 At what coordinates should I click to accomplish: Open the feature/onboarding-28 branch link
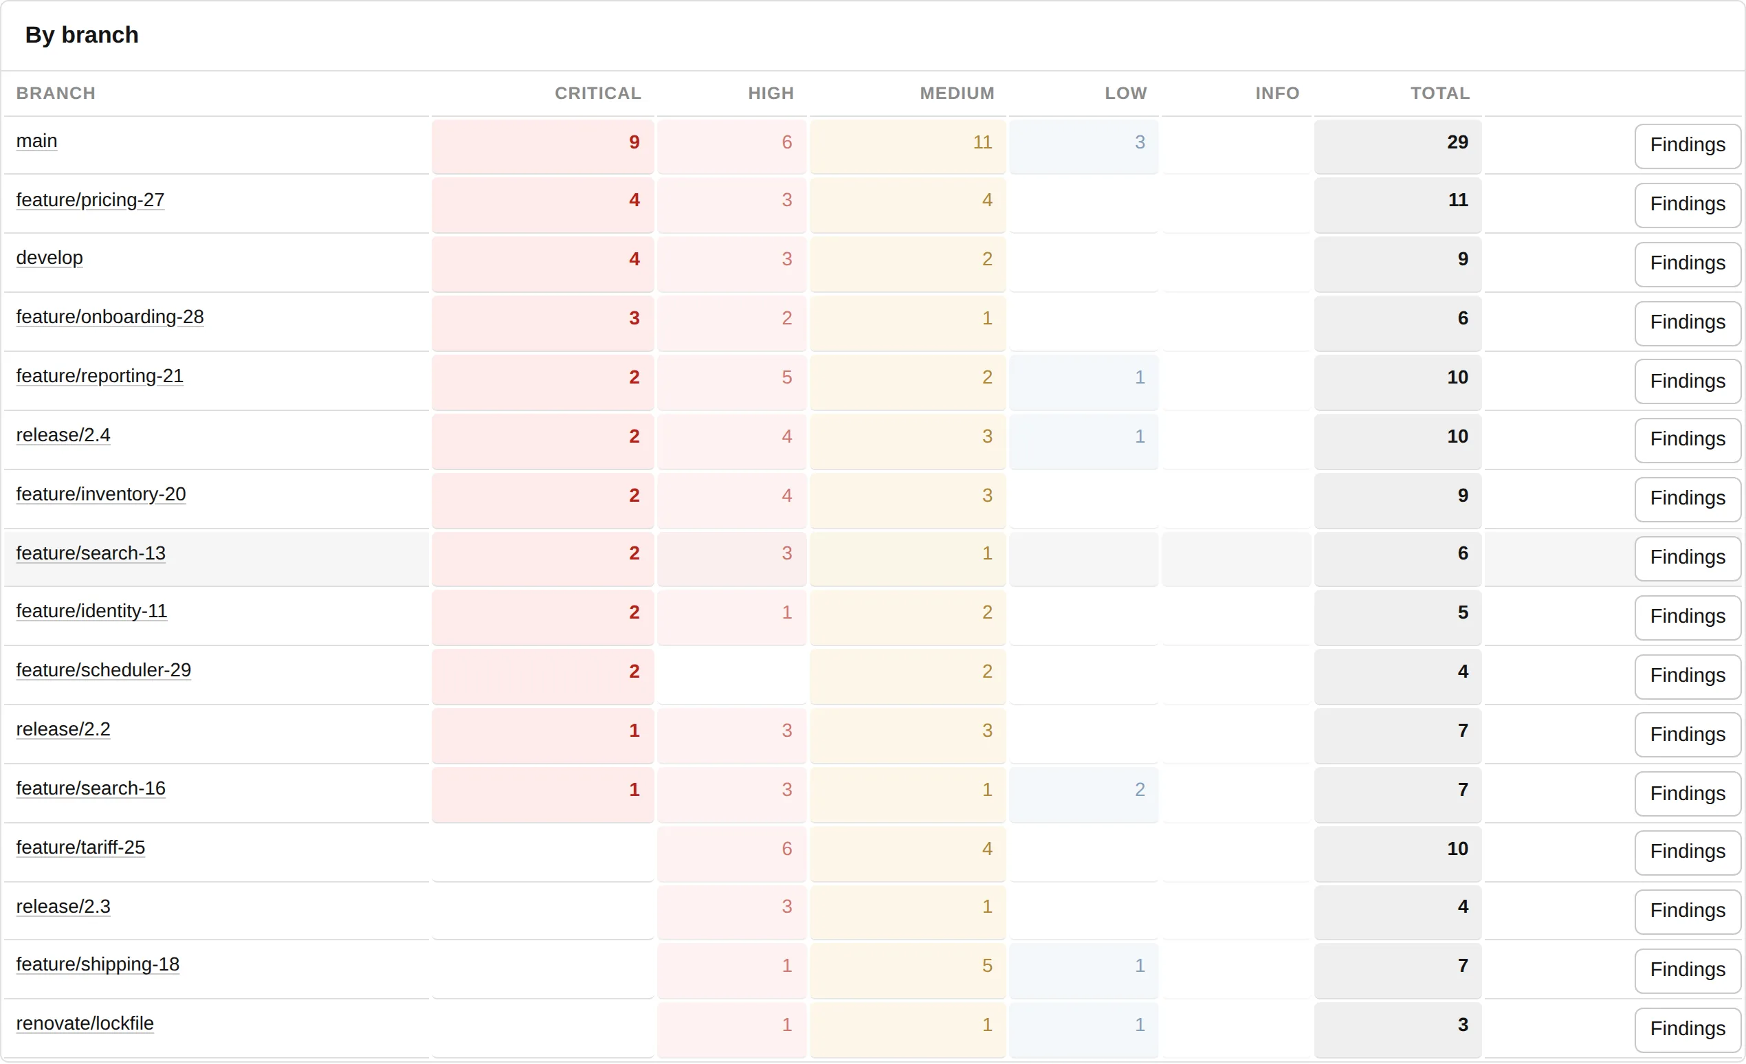110,317
